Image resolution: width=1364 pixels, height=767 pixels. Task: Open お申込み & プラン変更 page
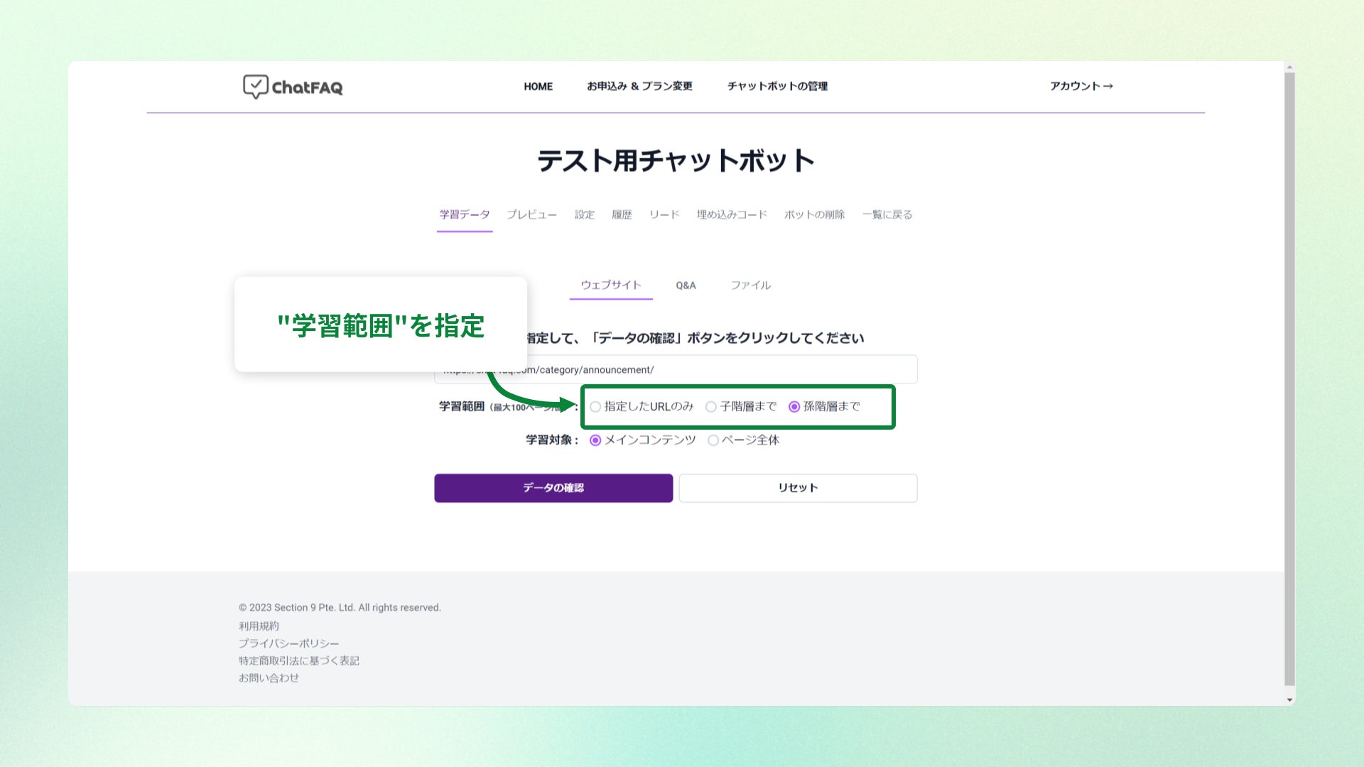pyautogui.click(x=639, y=86)
